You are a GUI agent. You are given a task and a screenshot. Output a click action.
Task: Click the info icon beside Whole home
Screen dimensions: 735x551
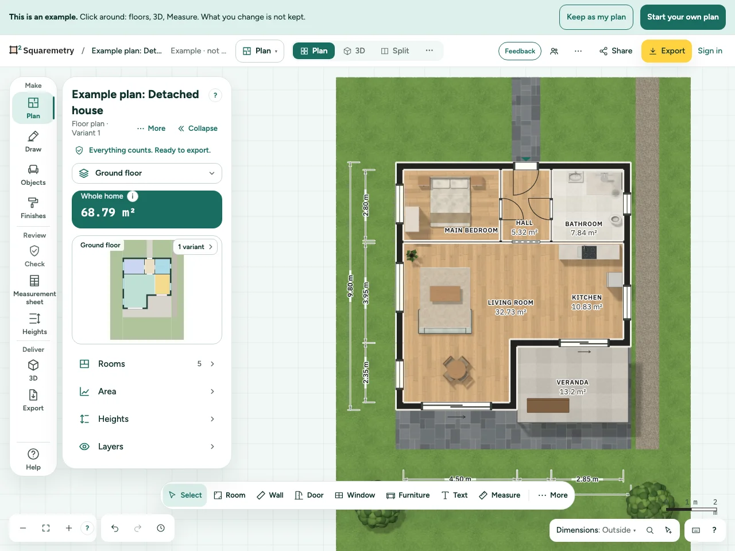pos(133,196)
